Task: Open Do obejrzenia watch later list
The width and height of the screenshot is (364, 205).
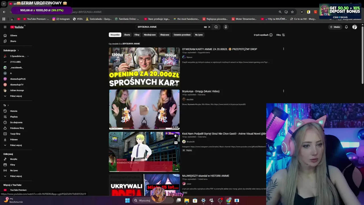Action: 16,122
